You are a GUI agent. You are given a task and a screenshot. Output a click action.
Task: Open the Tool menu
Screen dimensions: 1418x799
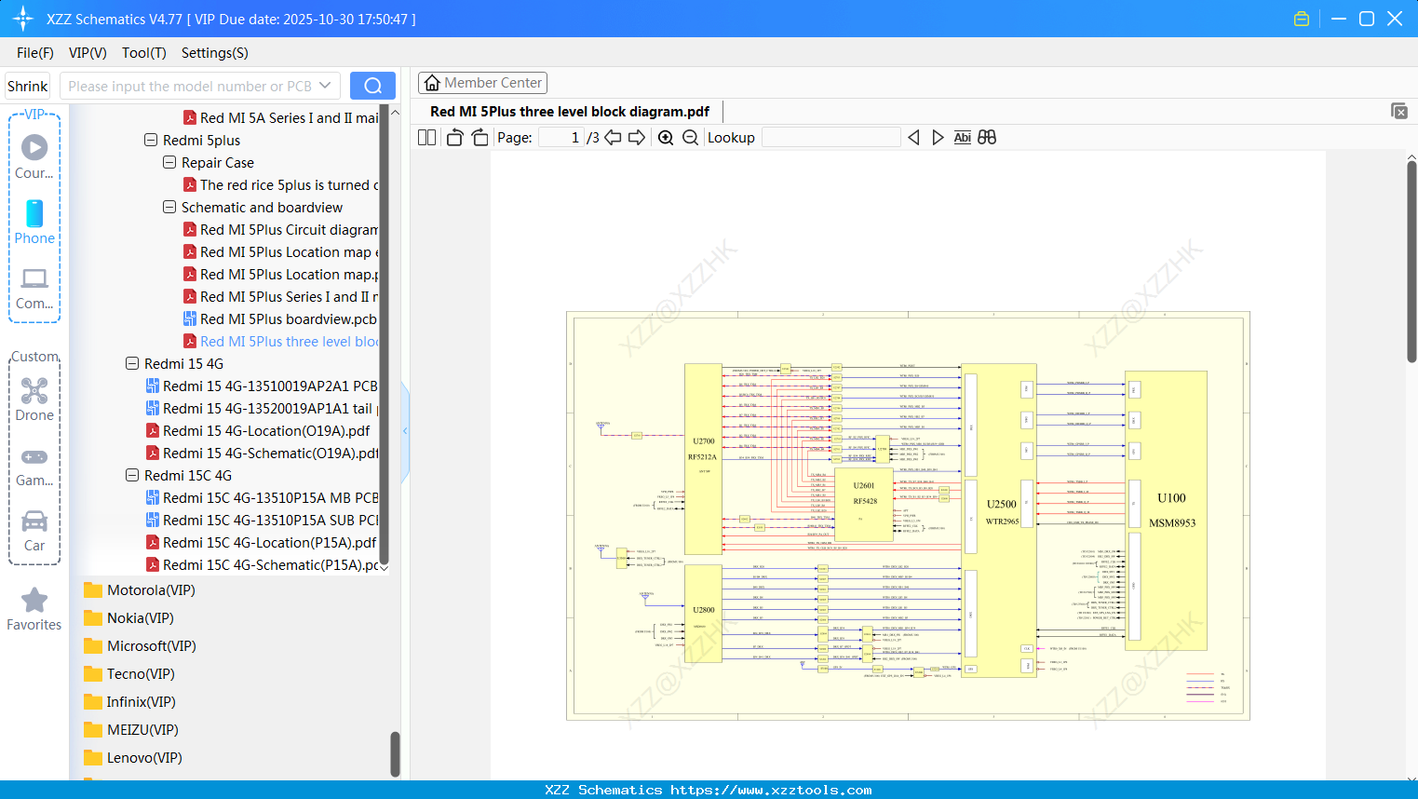point(143,53)
